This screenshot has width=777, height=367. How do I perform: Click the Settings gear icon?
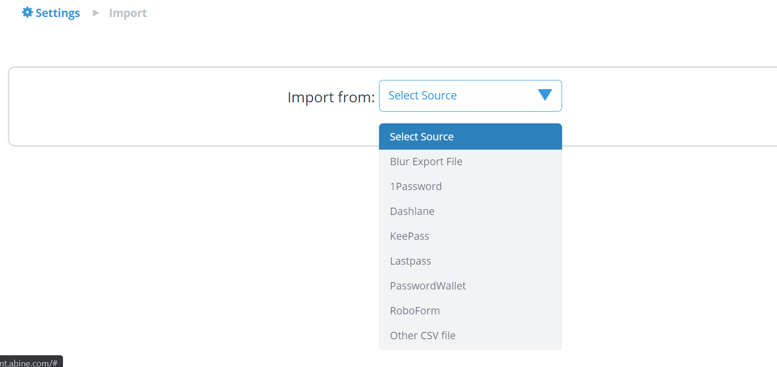(27, 12)
